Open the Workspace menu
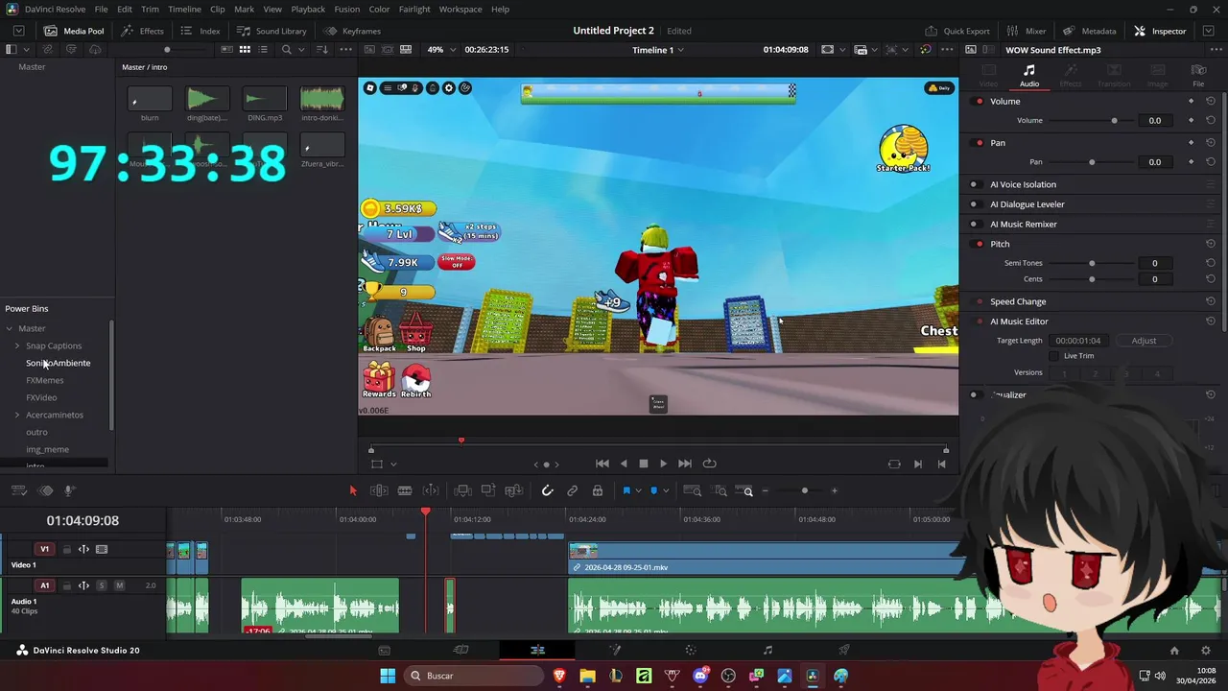The height and width of the screenshot is (691, 1228). tap(460, 9)
